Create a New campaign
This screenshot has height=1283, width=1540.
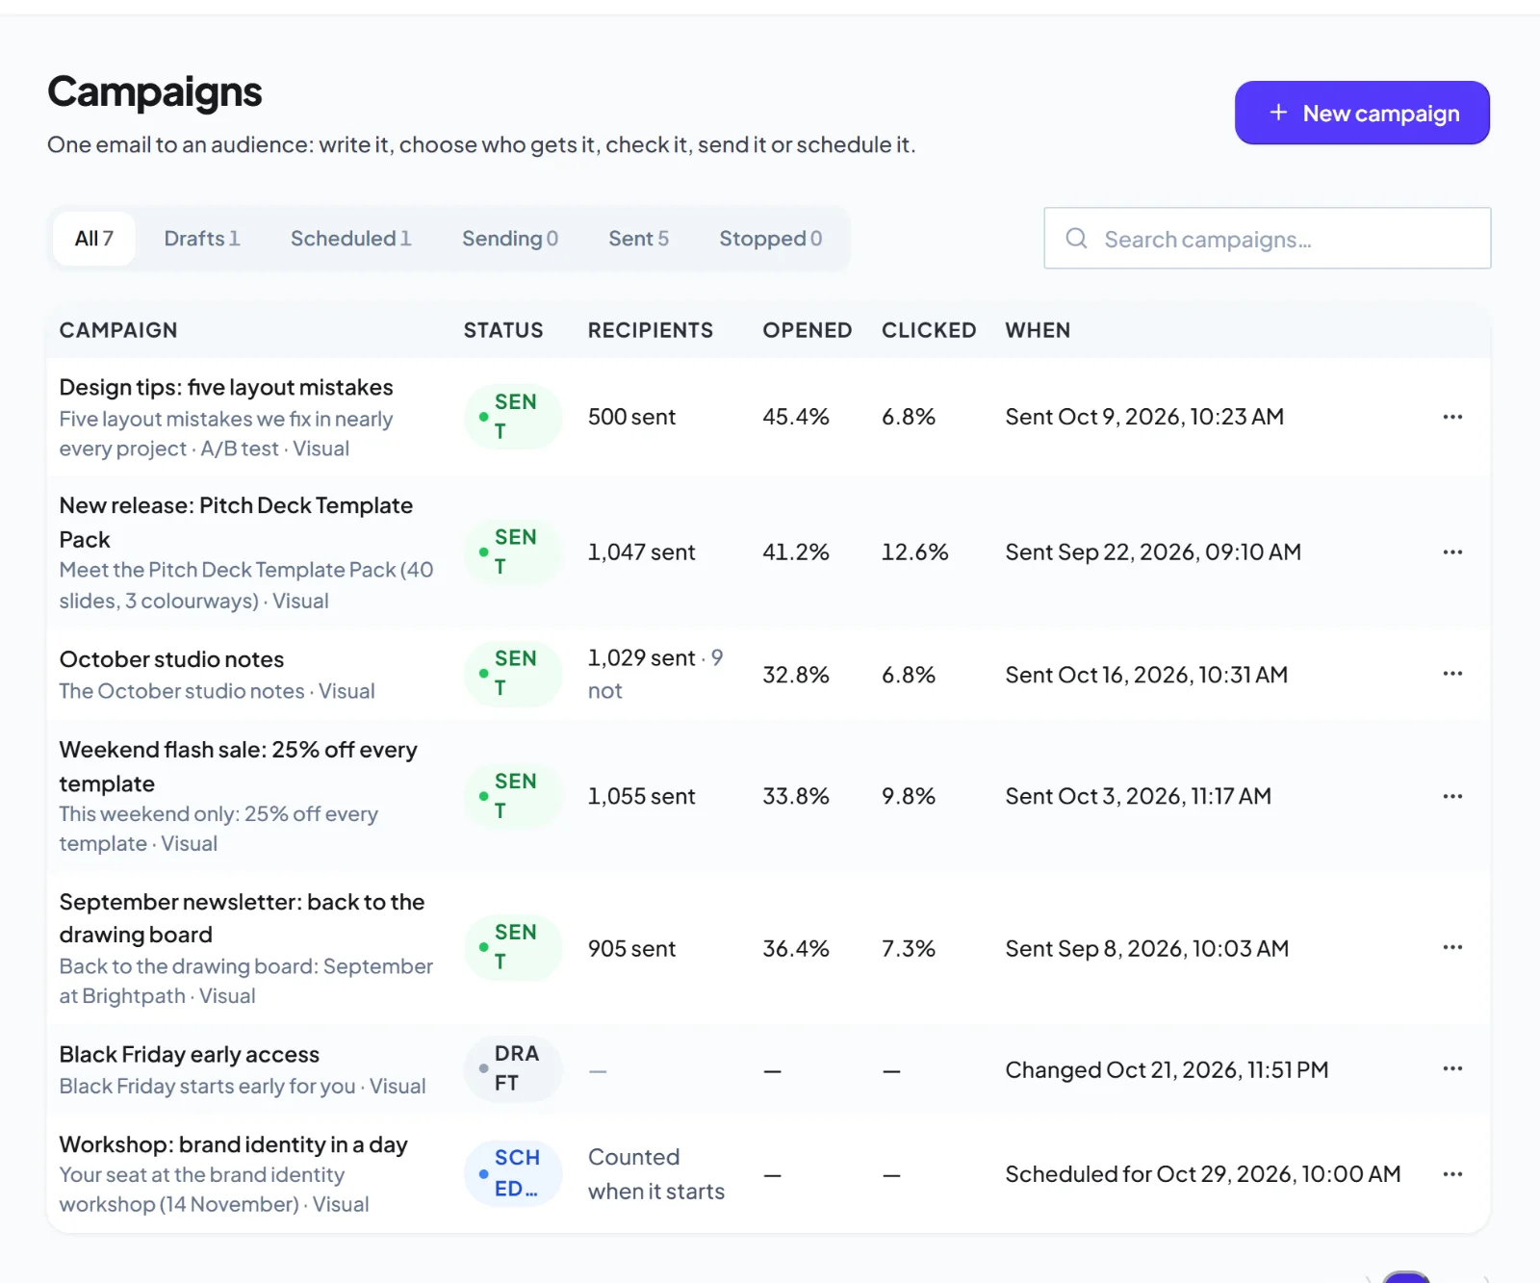point(1362,113)
